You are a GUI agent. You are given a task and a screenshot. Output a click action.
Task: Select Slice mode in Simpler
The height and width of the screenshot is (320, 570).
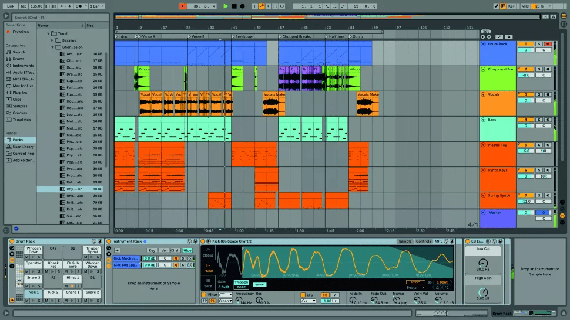[208, 283]
